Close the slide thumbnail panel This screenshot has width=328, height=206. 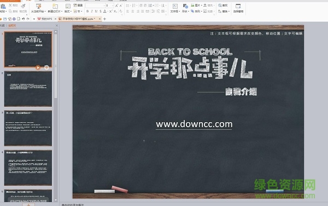pos(57,26)
